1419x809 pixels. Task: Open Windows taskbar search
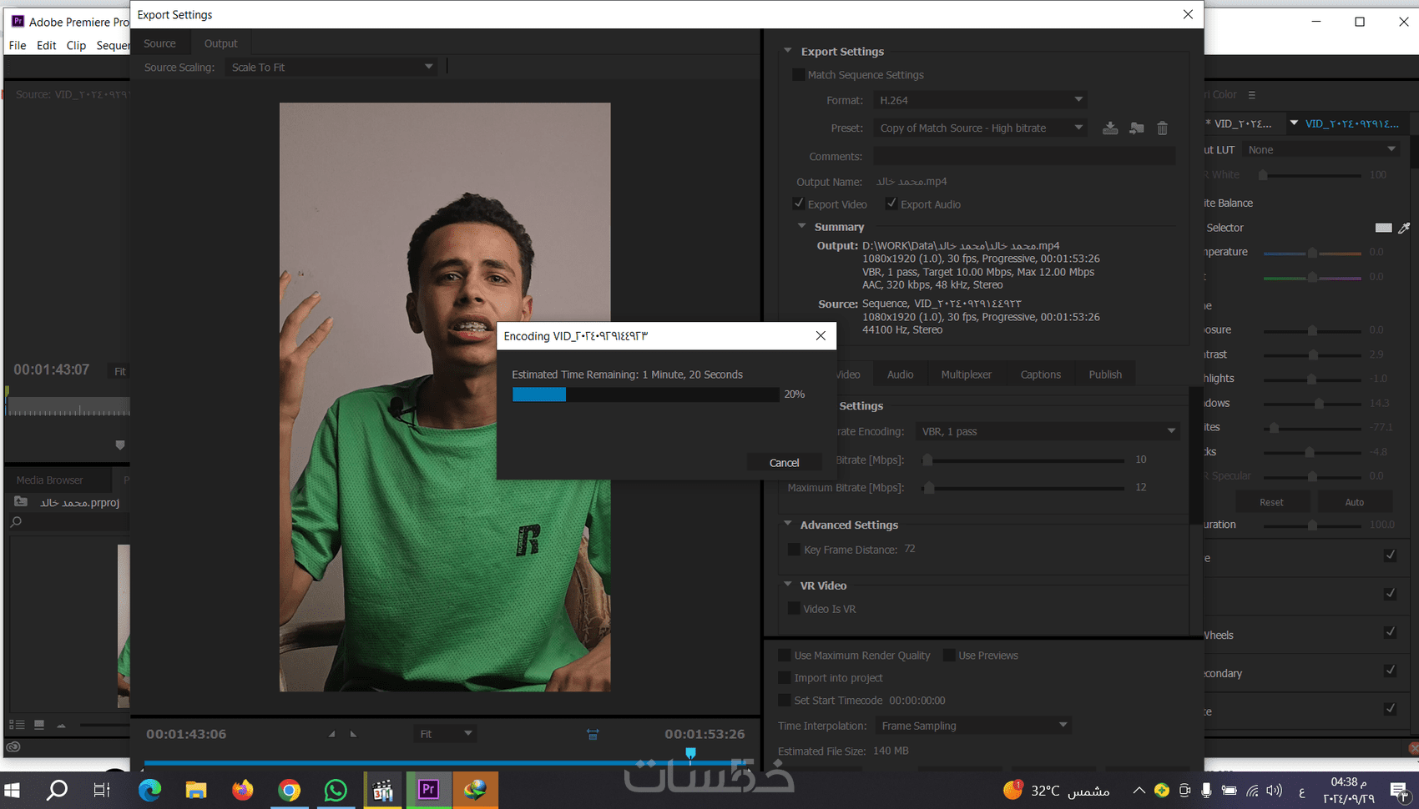point(57,790)
